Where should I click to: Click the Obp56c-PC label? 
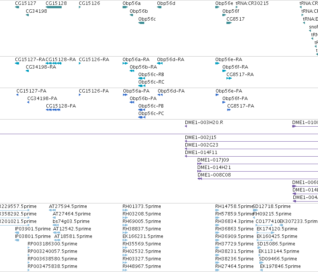(151, 114)
